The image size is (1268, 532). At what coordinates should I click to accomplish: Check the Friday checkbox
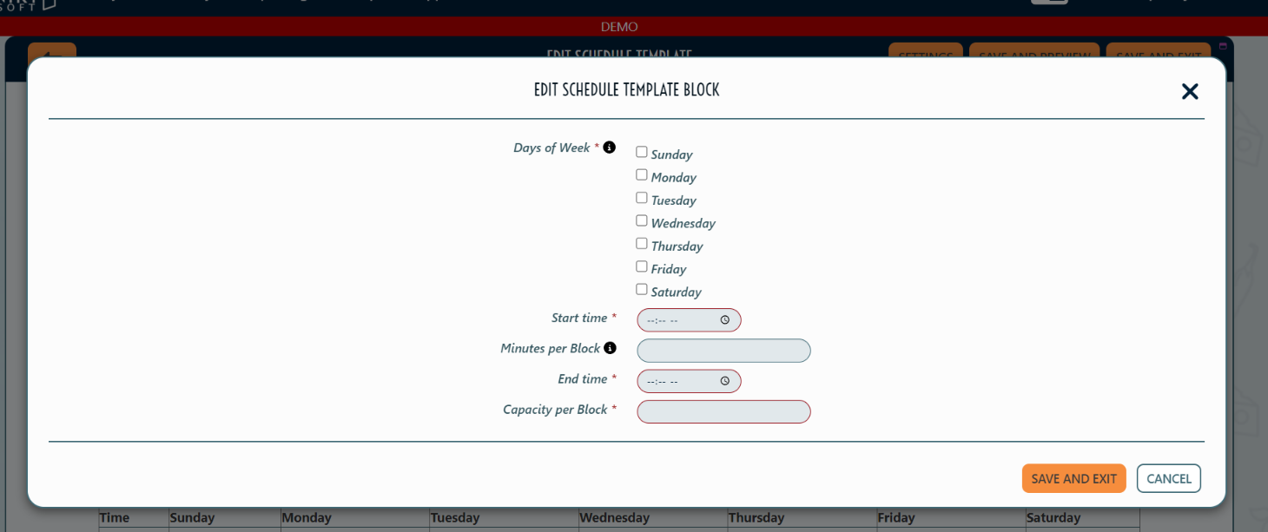coord(641,265)
